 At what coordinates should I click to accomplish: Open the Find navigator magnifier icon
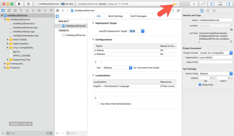tap(21, 10)
